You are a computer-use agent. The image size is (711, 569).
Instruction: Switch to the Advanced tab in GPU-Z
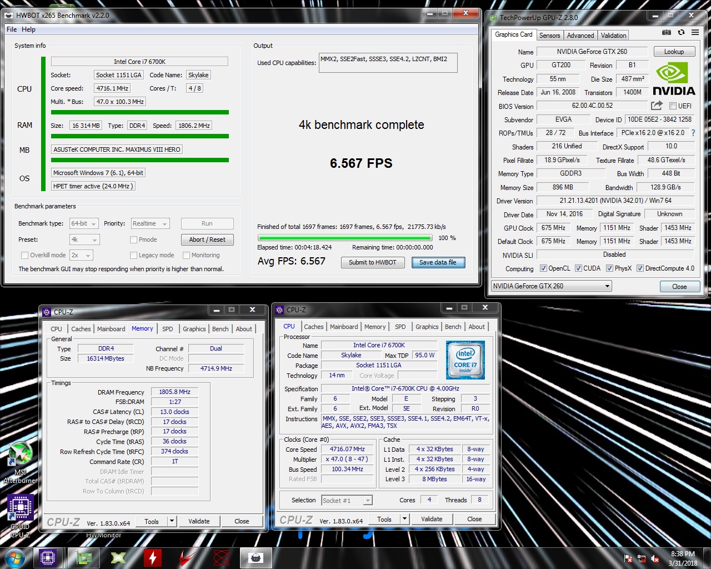coord(580,35)
